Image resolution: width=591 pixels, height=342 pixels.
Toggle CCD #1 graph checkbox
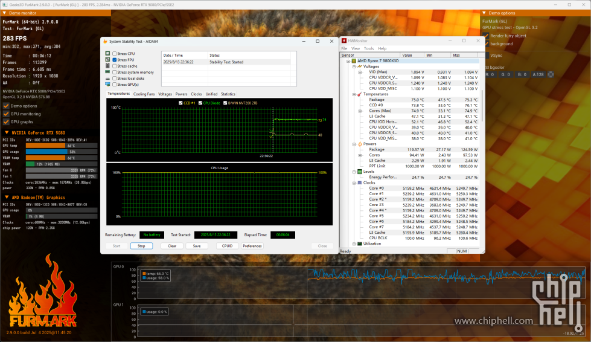[180, 103]
